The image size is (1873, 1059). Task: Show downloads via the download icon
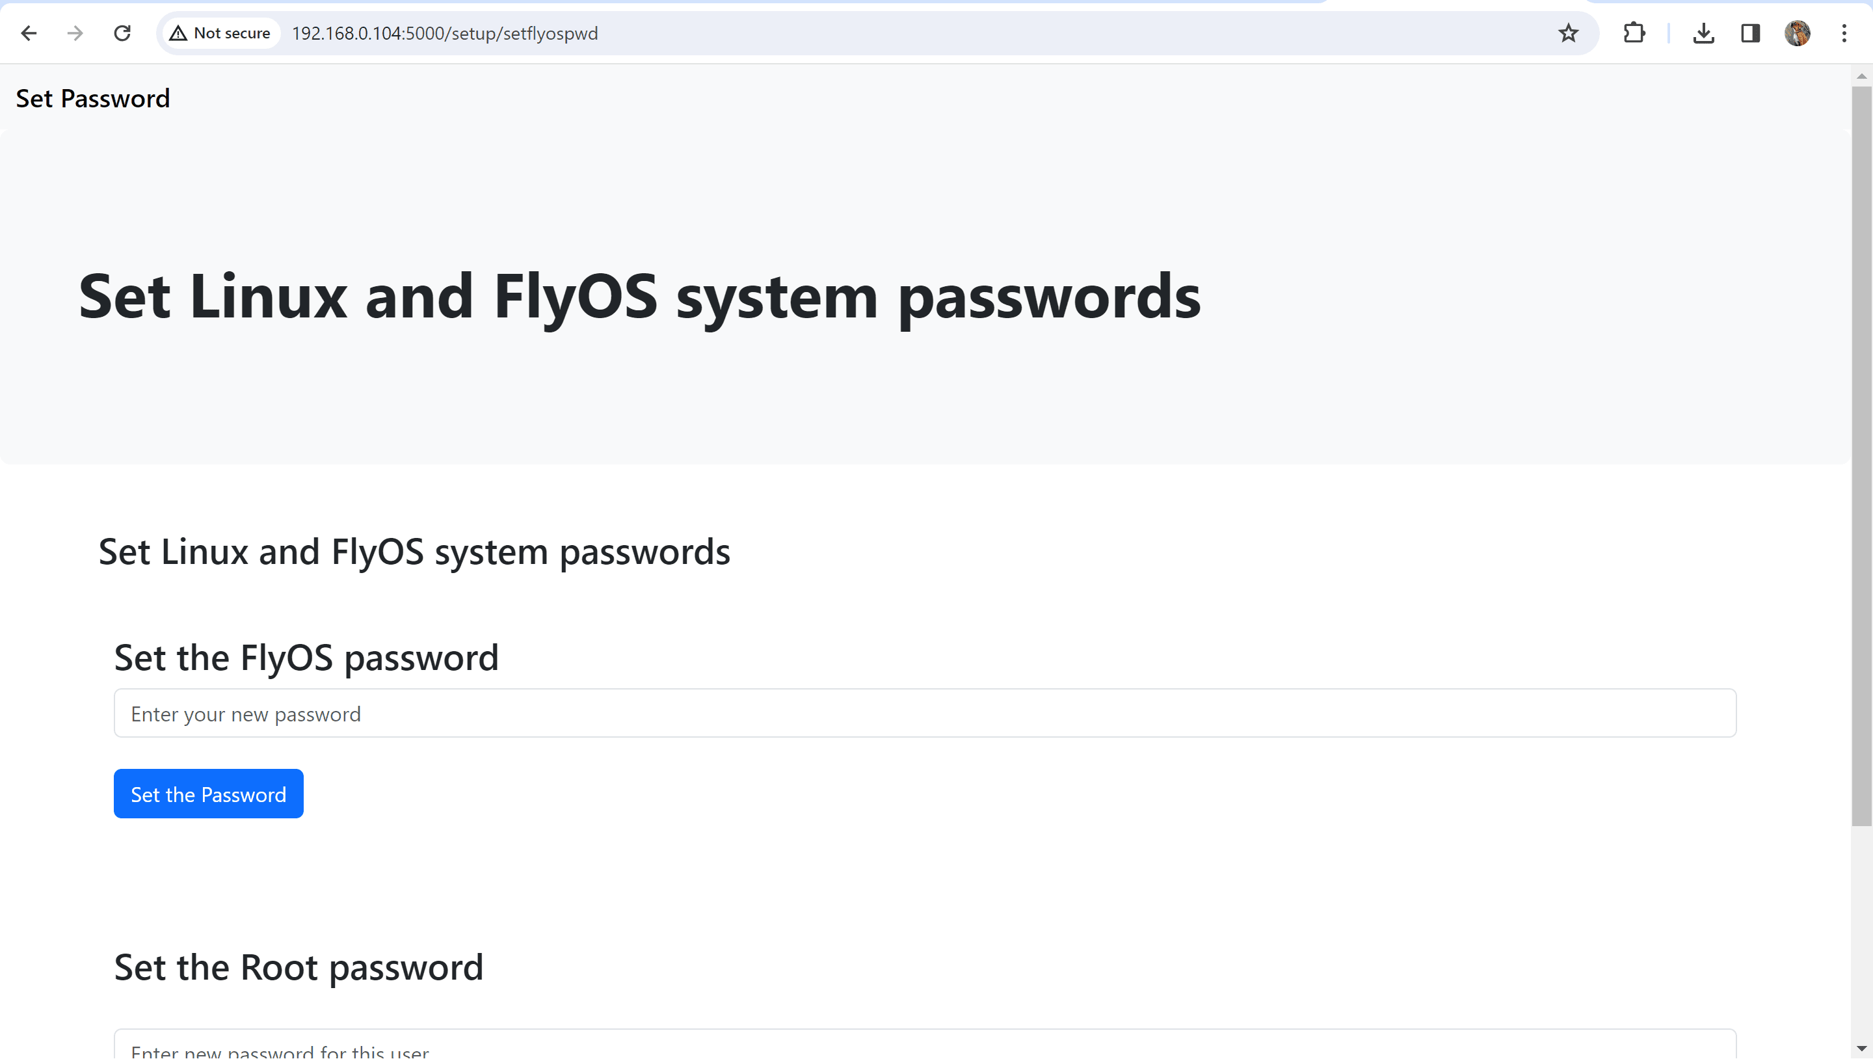(x=1704, y=33)
